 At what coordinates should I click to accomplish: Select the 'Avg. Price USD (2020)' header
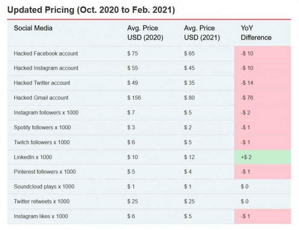click(145, 33)
